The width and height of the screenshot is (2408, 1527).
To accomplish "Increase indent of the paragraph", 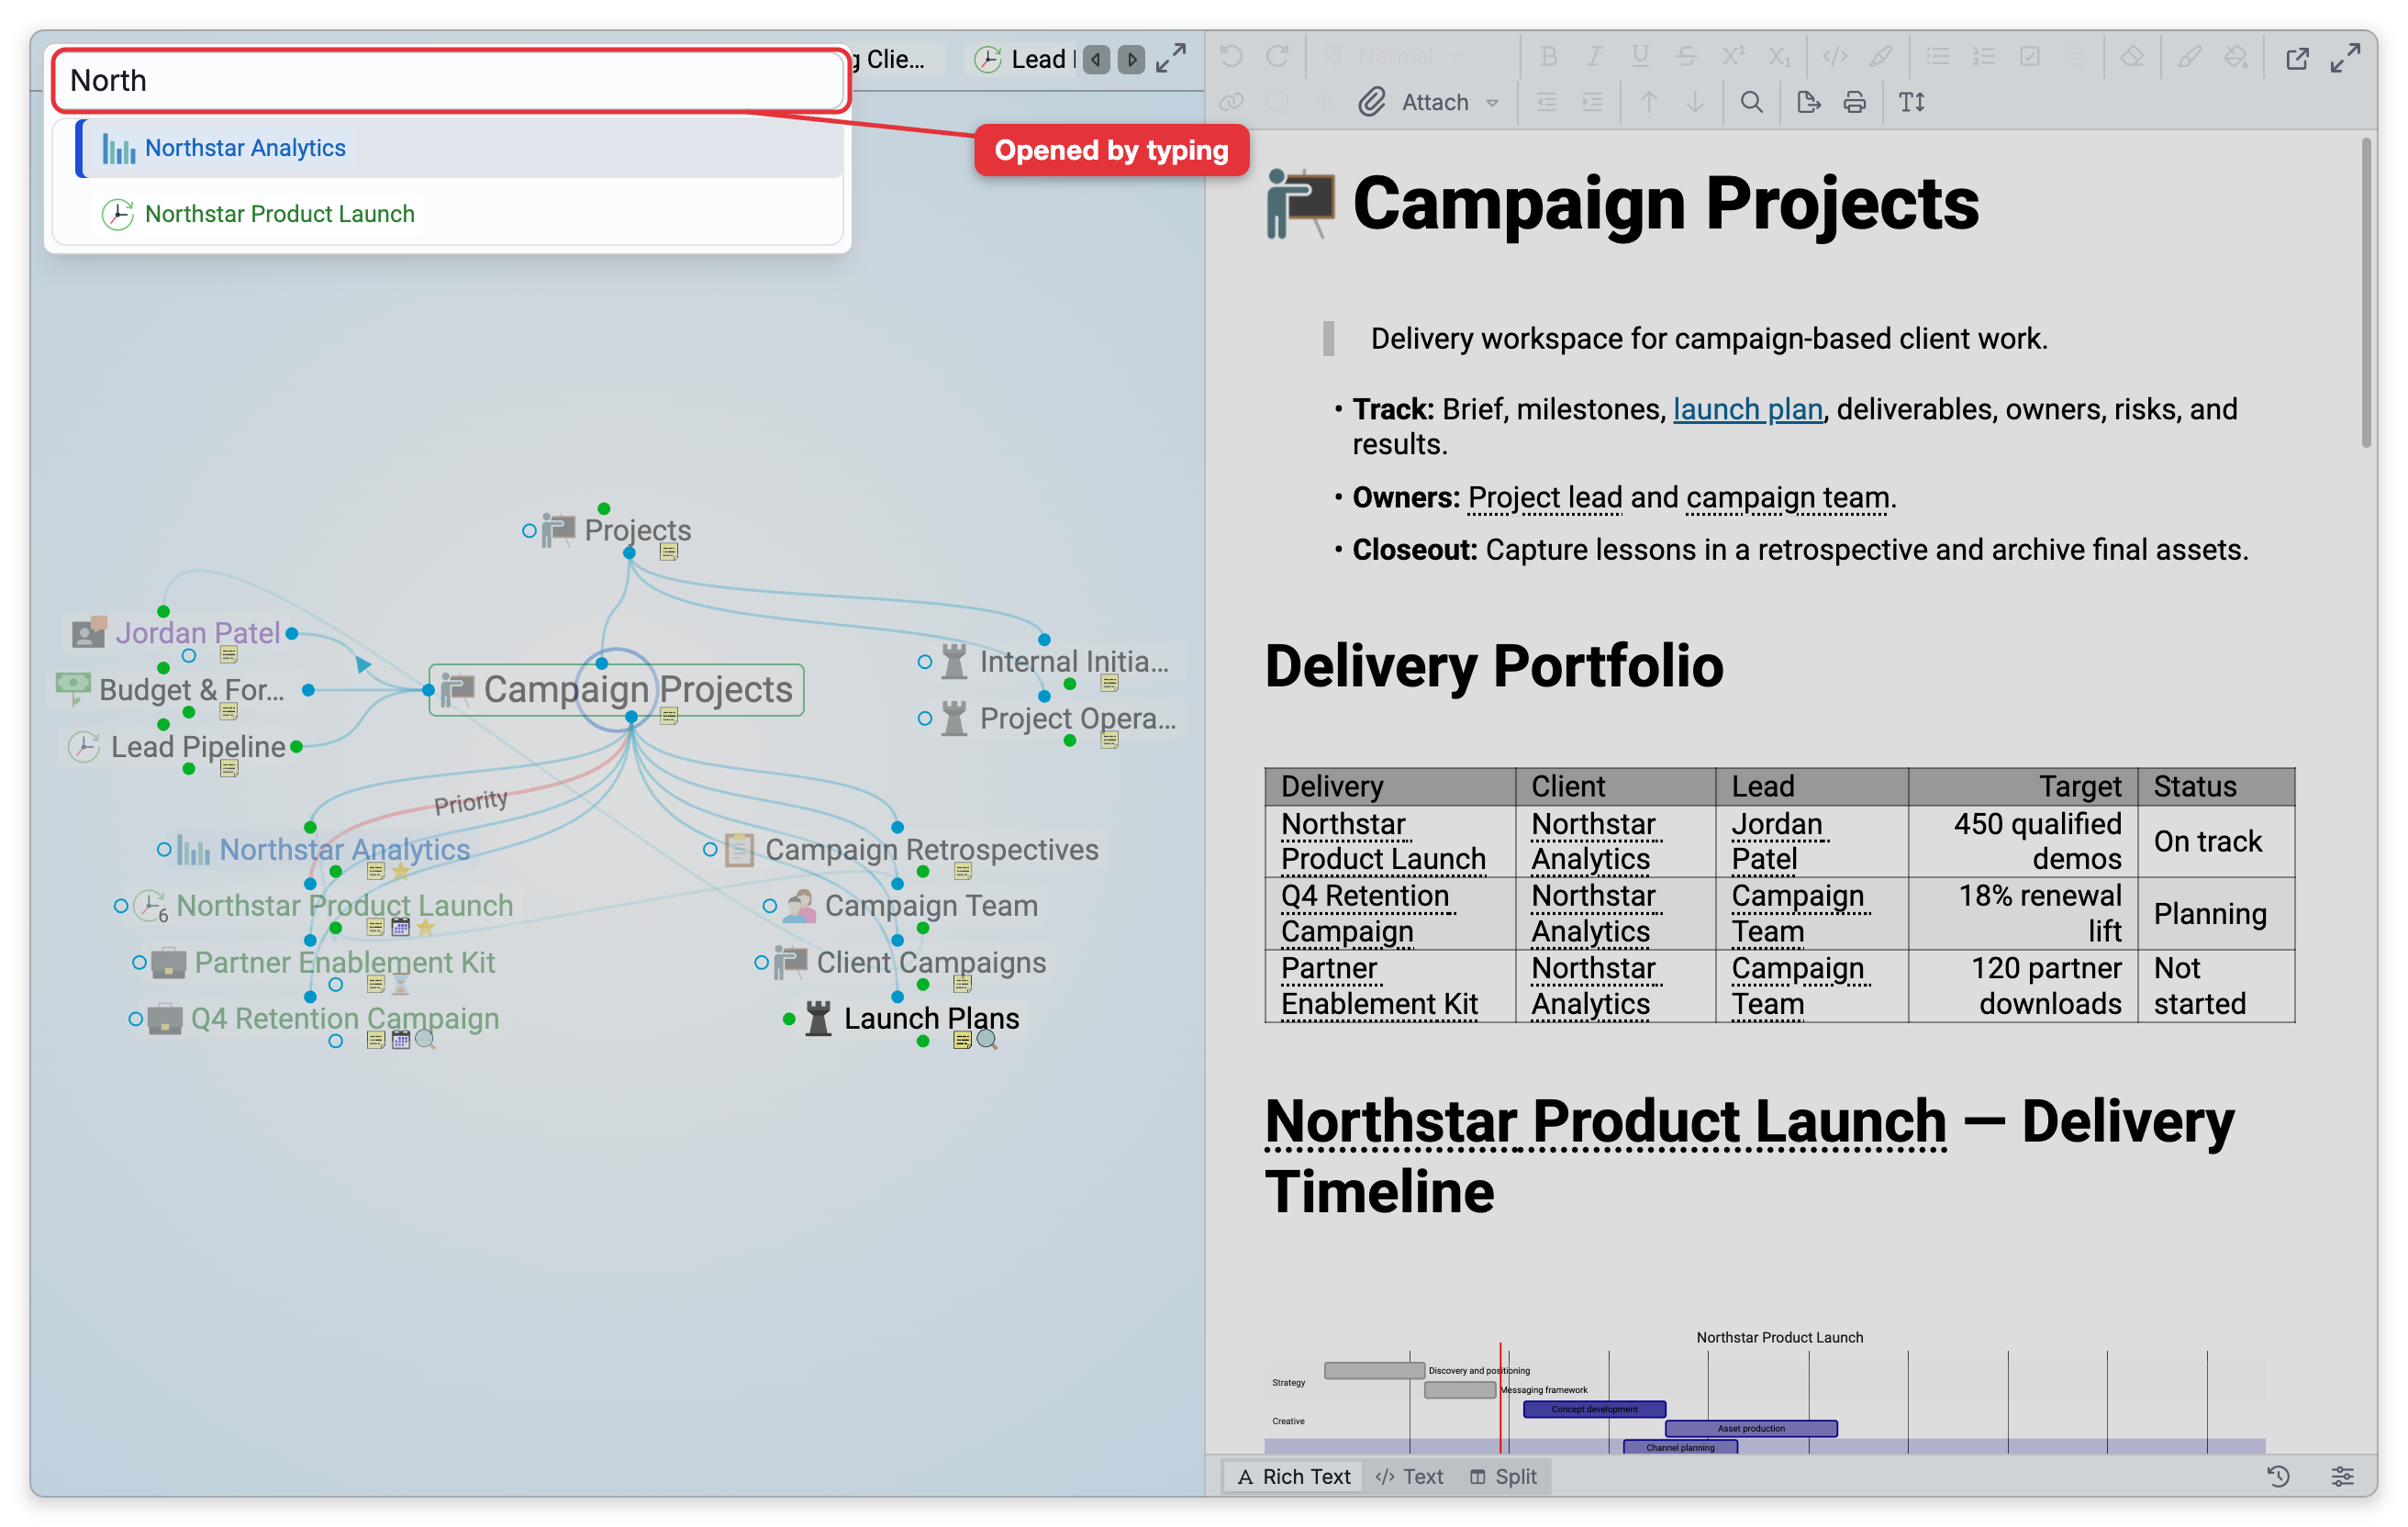I will click(1592, 102).
